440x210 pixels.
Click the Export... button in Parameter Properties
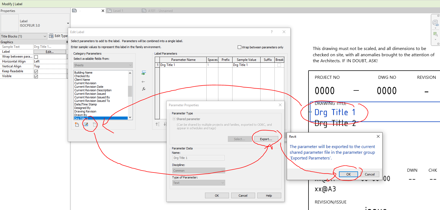pos(266,139)
